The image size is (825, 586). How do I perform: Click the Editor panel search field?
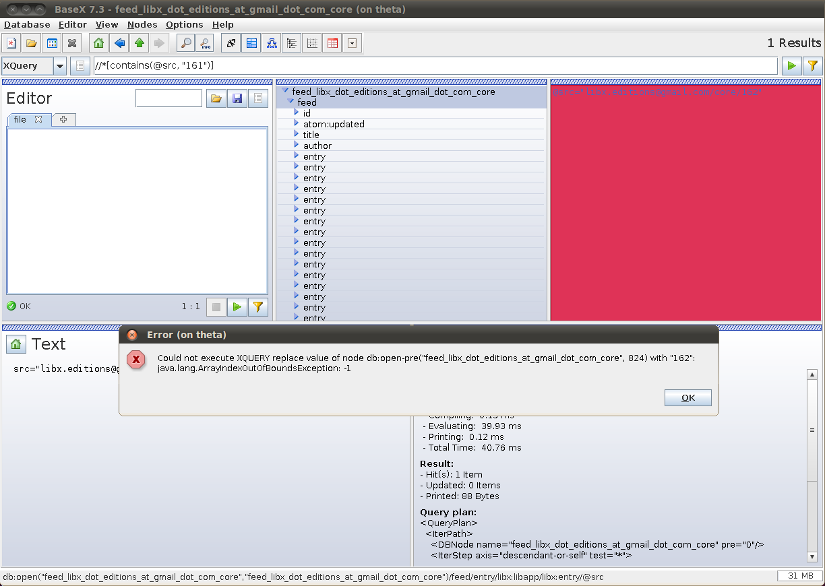(x=169, y=98)
